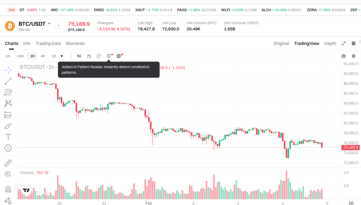Select the ruler measure tool
This screenshot has width=361, height=205.
[x=8, y=163]
